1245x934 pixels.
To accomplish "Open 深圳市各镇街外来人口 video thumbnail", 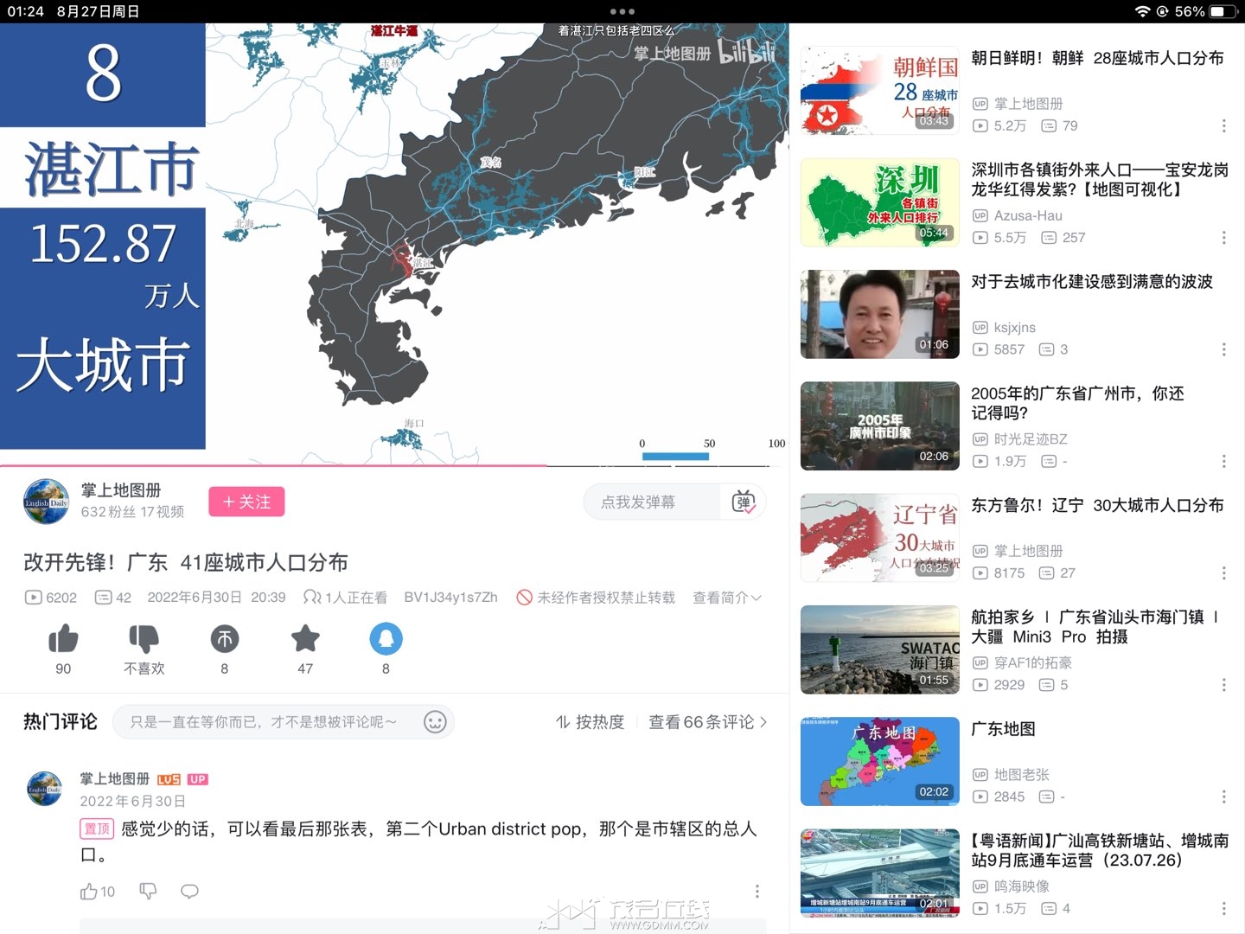I will click(880, 202).
